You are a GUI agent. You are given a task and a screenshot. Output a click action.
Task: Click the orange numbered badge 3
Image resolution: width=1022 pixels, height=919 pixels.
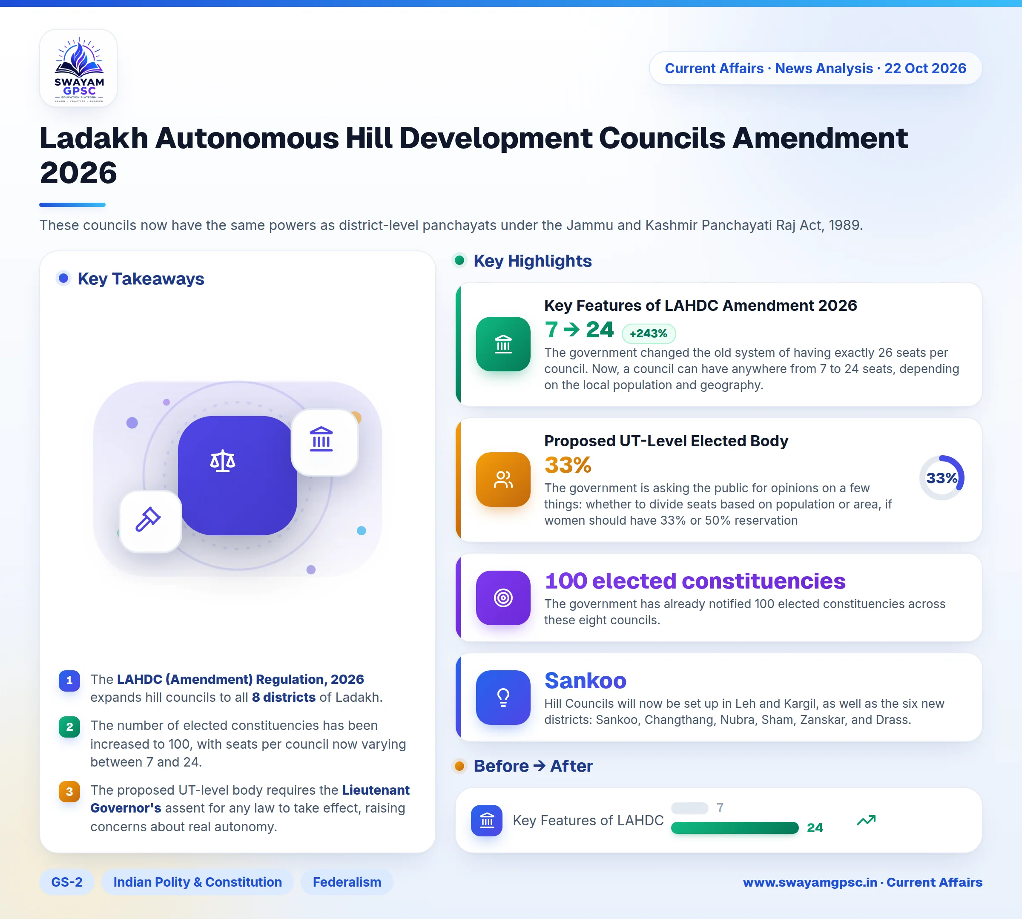coord(70,791)
